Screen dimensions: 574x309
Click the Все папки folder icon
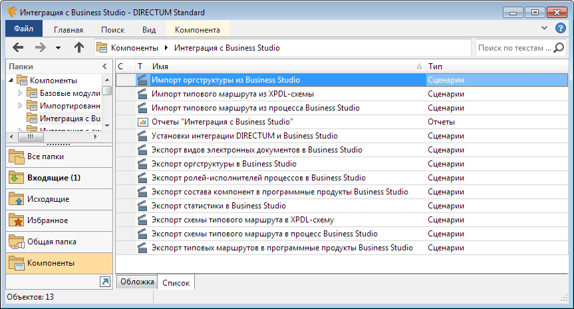tap(17, 156)
